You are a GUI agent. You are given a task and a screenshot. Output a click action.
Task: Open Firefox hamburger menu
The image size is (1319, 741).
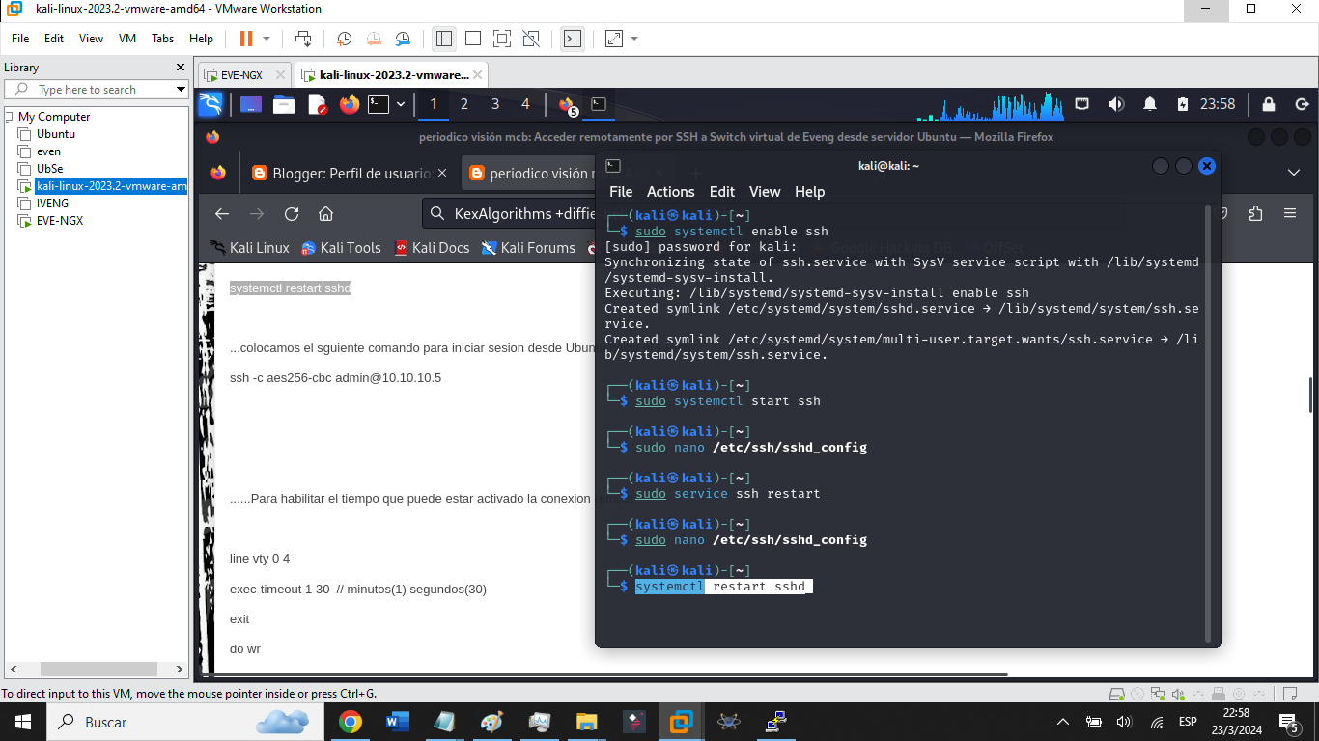pos(1289,213)
